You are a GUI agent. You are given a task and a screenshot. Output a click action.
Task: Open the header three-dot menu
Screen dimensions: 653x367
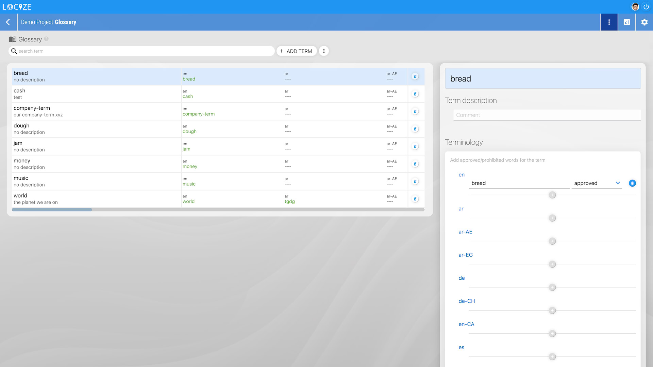[x=609, y=22]
